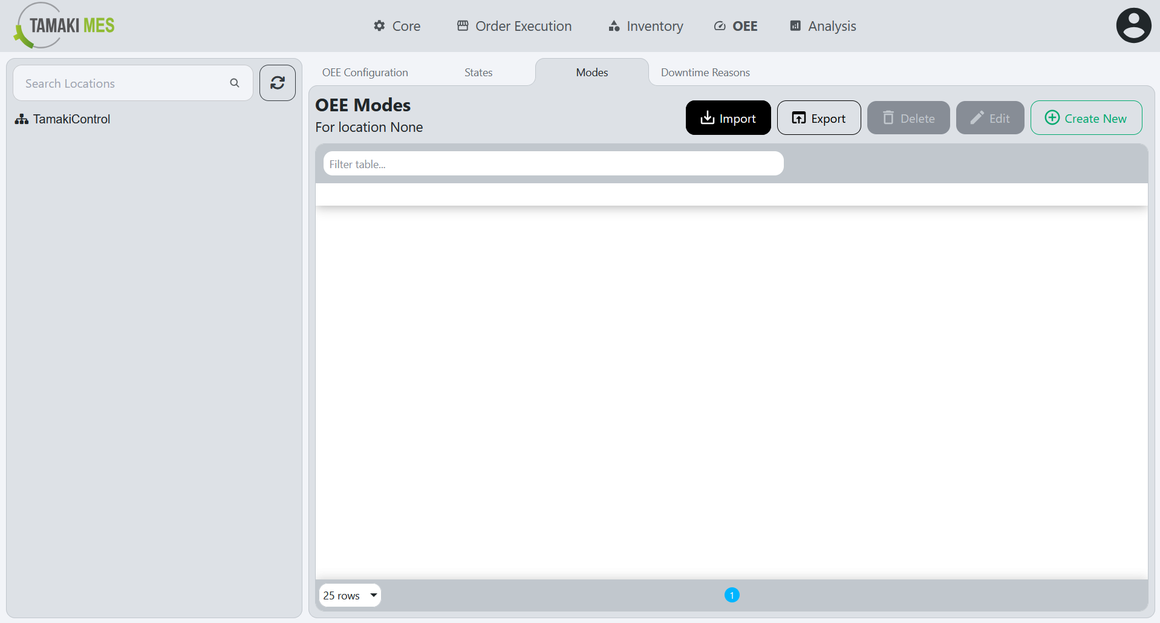The width and height of the screenshot is (1160, 623).
Task: Select the Core gear icon
Action: point(379,26)
